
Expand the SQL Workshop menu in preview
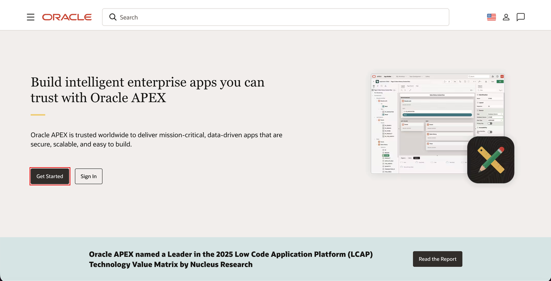tap(401, 76)
